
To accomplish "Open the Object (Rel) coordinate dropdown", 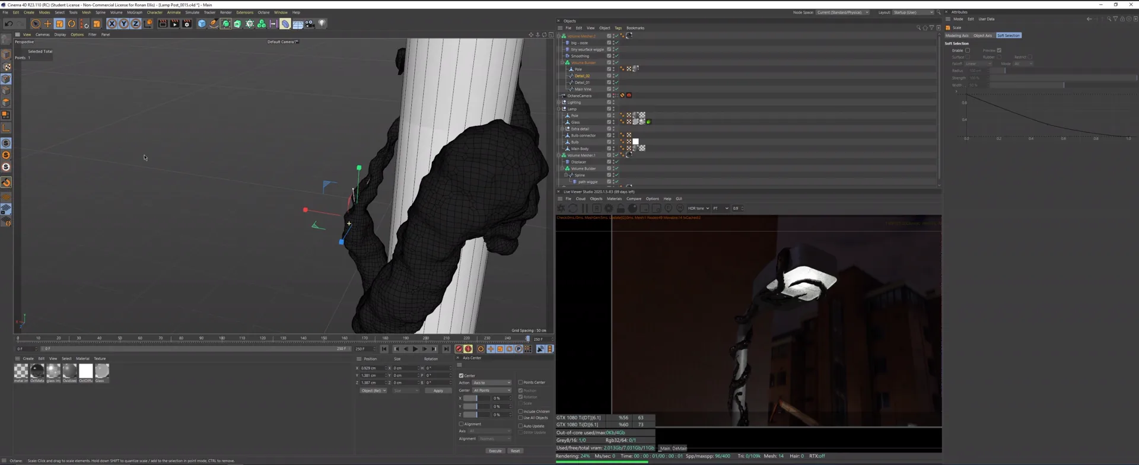I will [x=373, y=390].
